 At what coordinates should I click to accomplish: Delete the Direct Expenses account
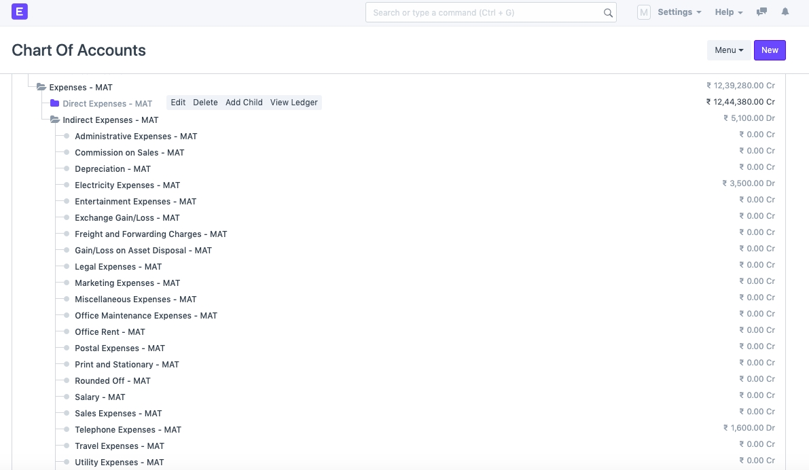click(205, 103)
